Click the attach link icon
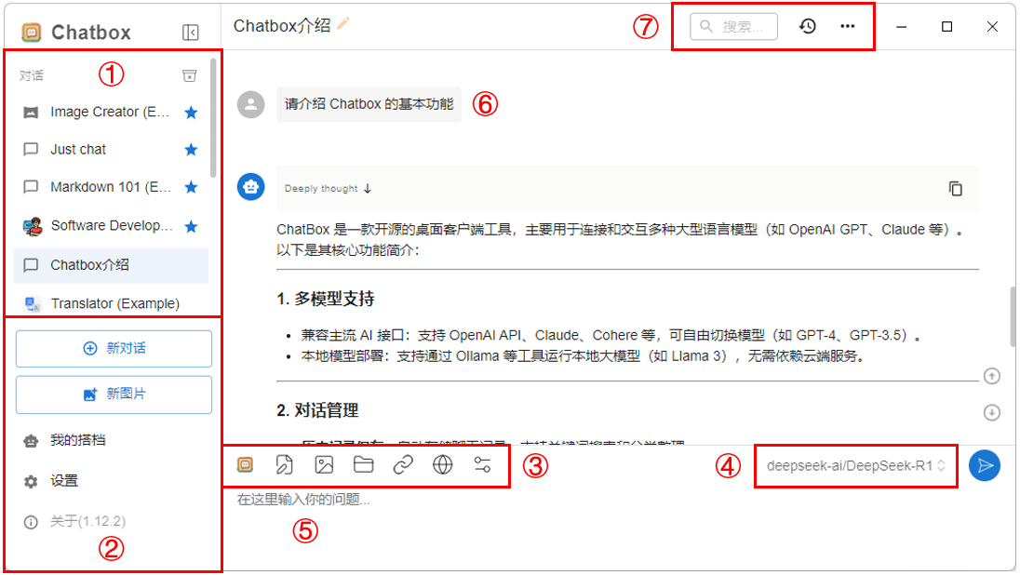 point(403,464)
